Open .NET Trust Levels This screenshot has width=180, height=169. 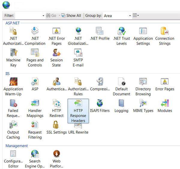click(121, 36)
